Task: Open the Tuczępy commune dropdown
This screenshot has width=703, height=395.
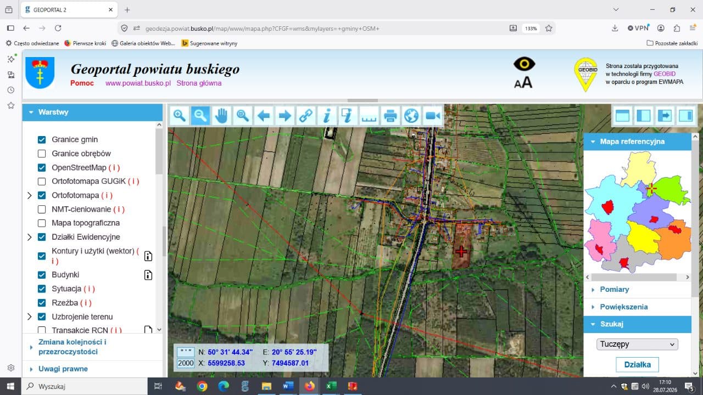Action: (x=637, y=344)
